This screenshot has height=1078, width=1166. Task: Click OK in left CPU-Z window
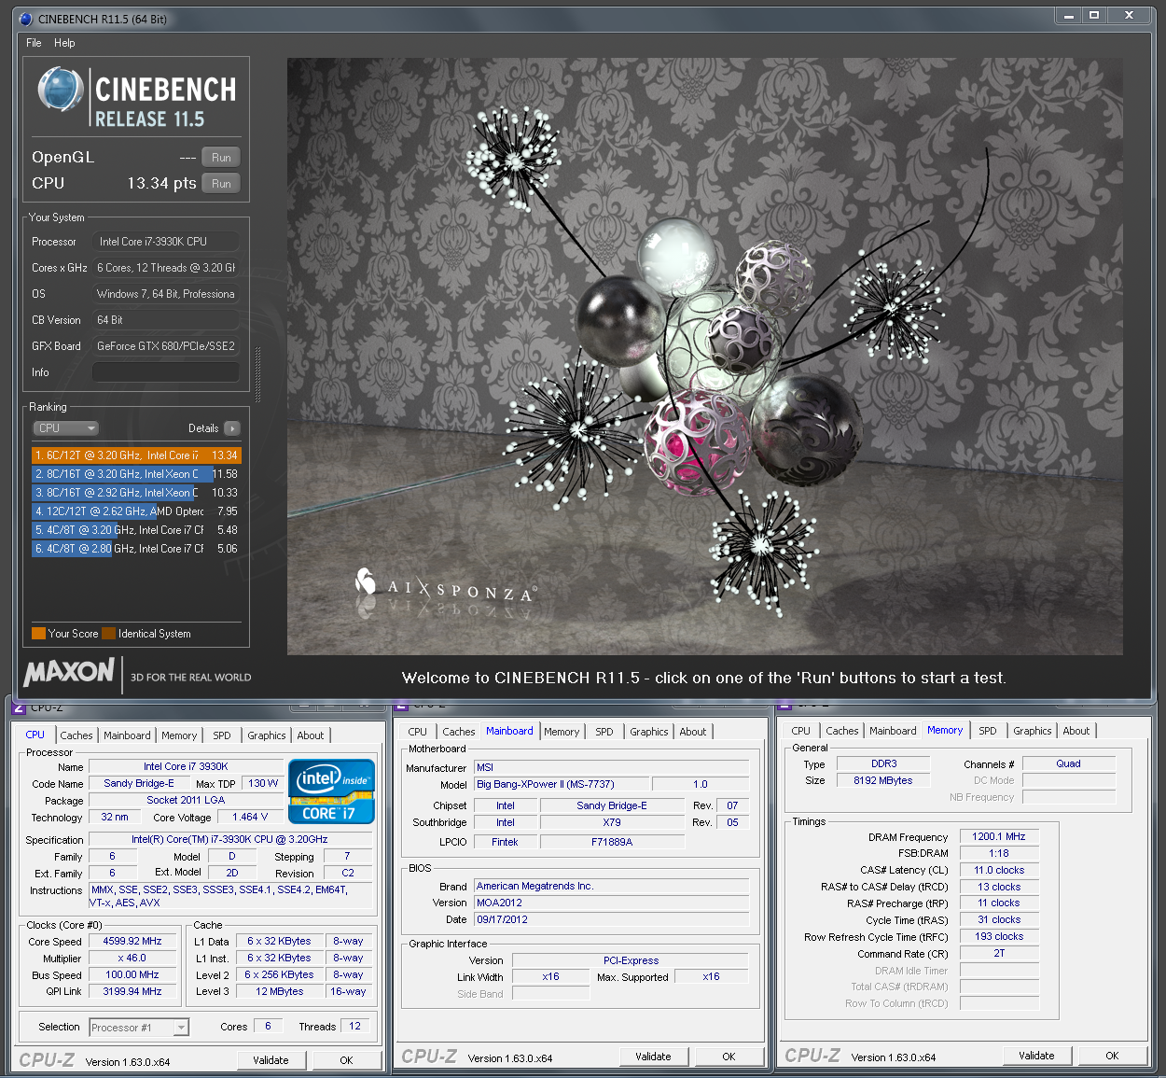point(346,1060)
